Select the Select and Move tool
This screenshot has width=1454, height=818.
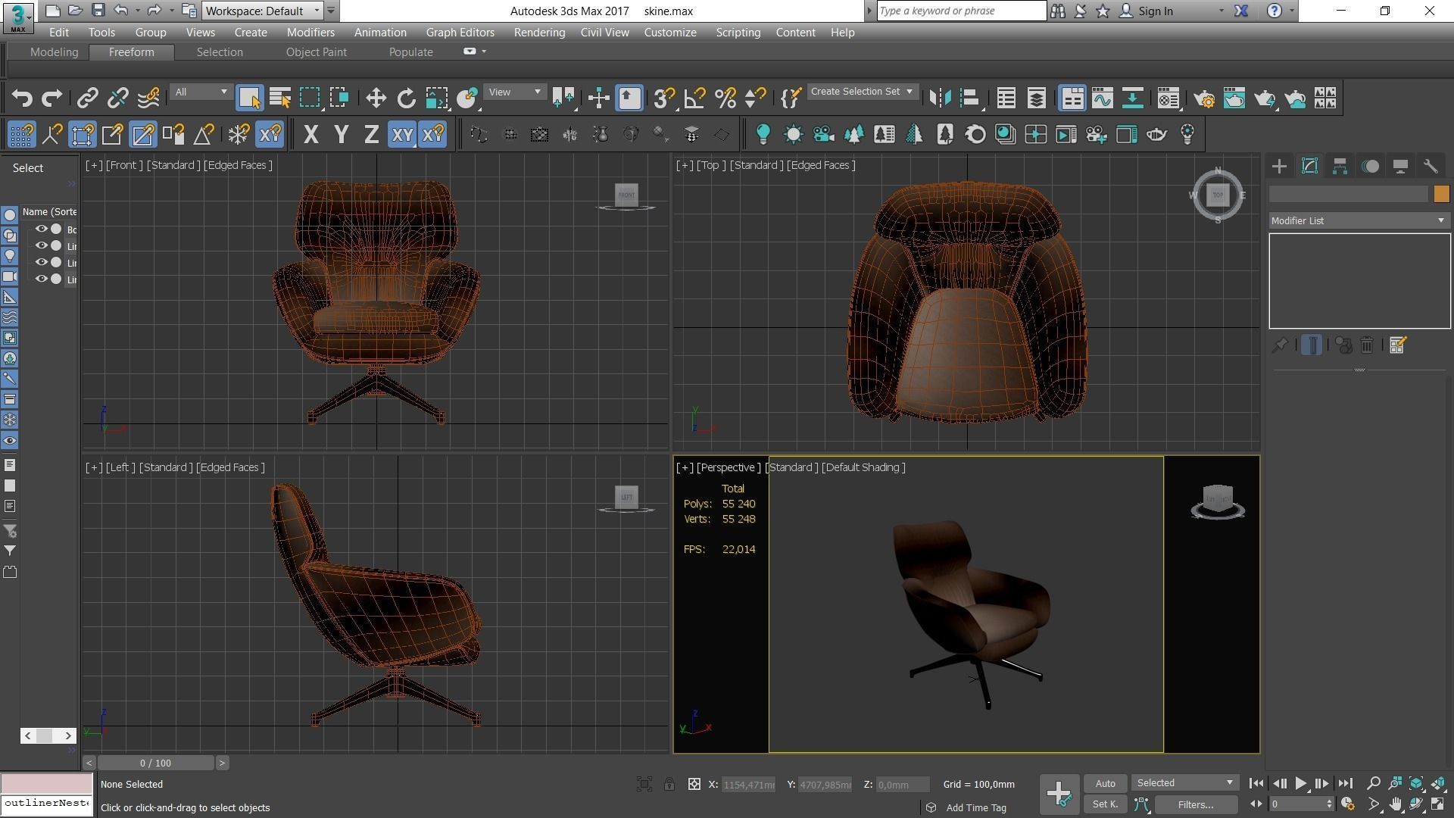pos(376,98)
